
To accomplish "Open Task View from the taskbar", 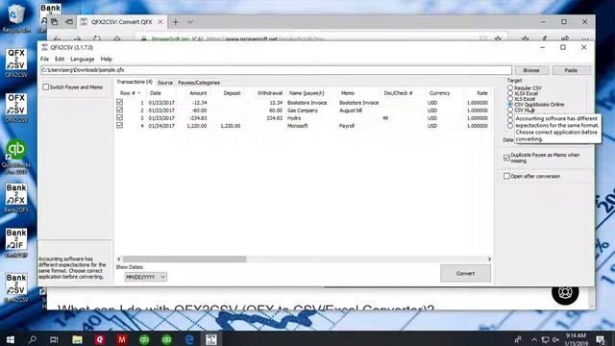I will click(54, 339).
